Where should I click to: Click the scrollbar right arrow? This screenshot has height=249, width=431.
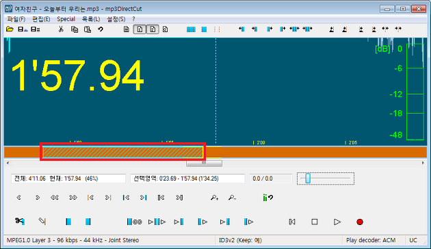coord(423,163)
